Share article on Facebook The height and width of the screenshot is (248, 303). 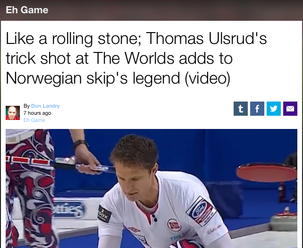(x=257, y=109)
